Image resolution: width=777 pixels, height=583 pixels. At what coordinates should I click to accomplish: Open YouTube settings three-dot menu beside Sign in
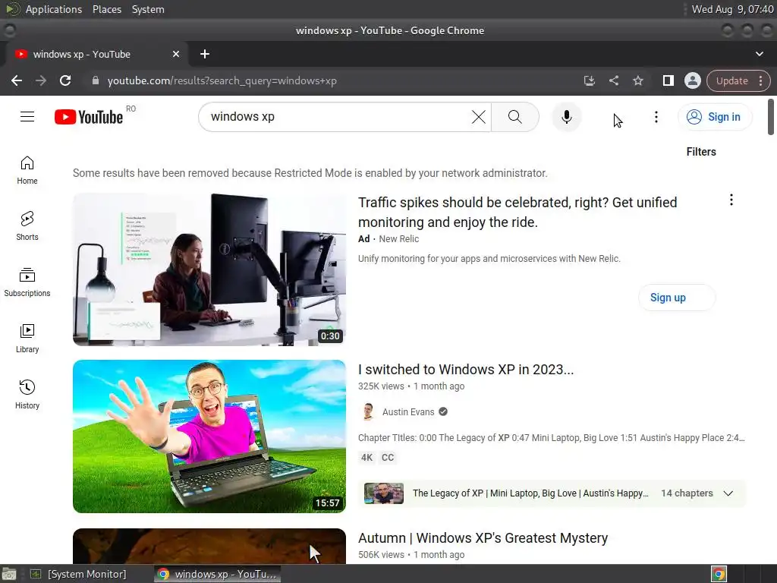[656, 117]
